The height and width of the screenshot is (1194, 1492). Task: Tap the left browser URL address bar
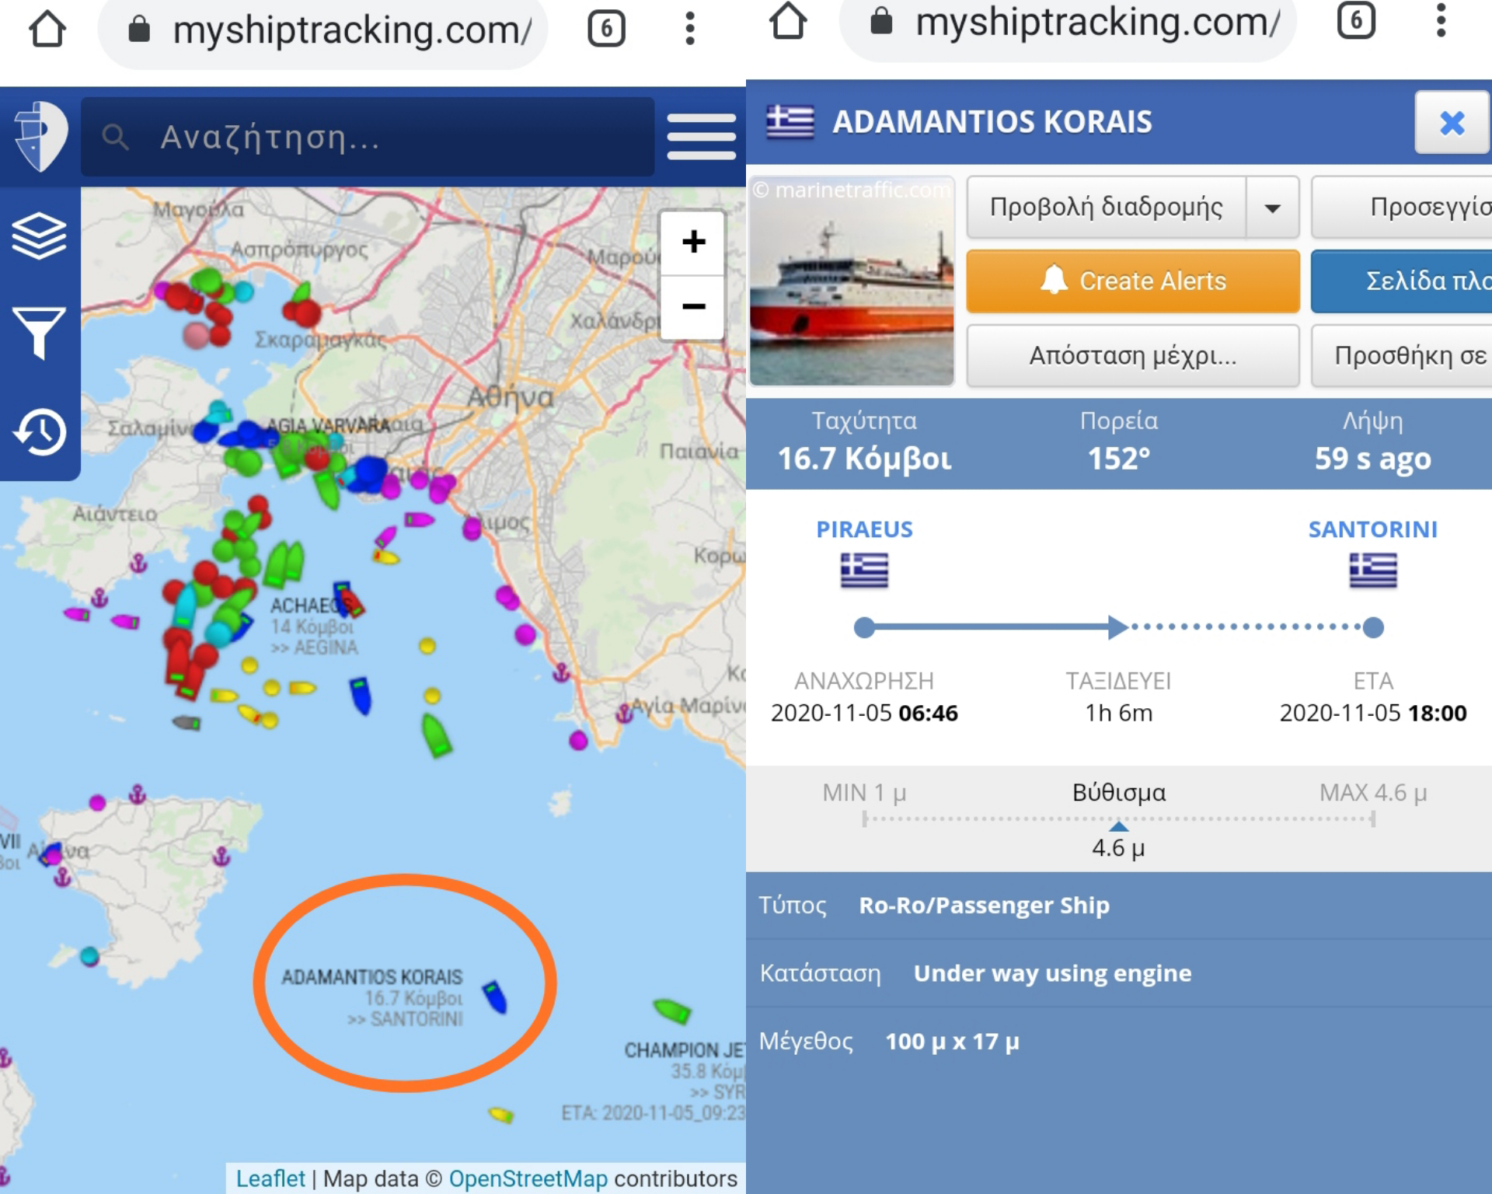(323, 31)
